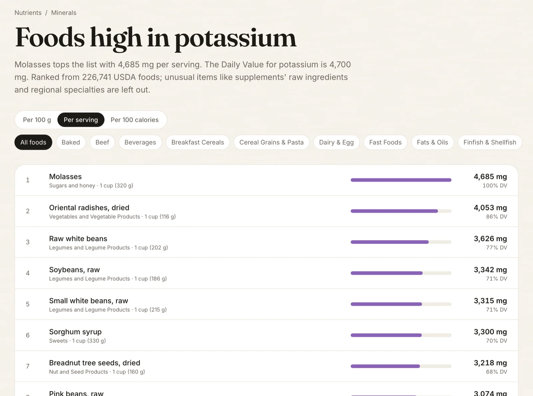Screen dimensions: 533x396
Task: Click the 4,053 mg value
Action: click(490, 207)
